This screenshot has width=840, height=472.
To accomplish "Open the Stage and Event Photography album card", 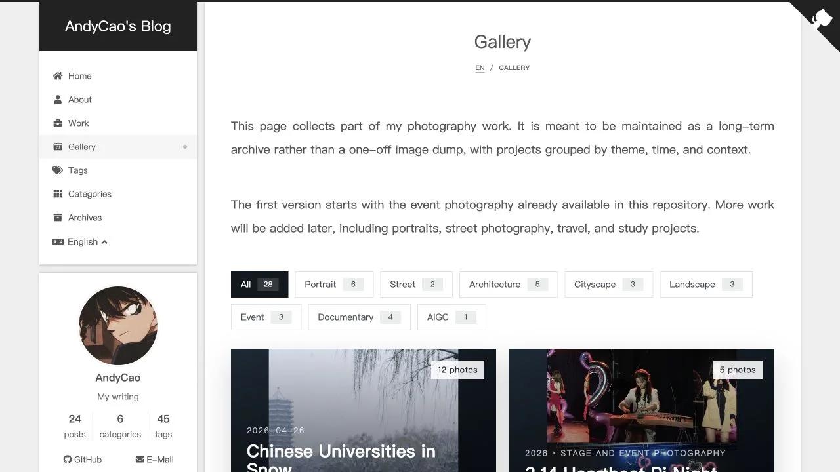I will tap(642, 410).
